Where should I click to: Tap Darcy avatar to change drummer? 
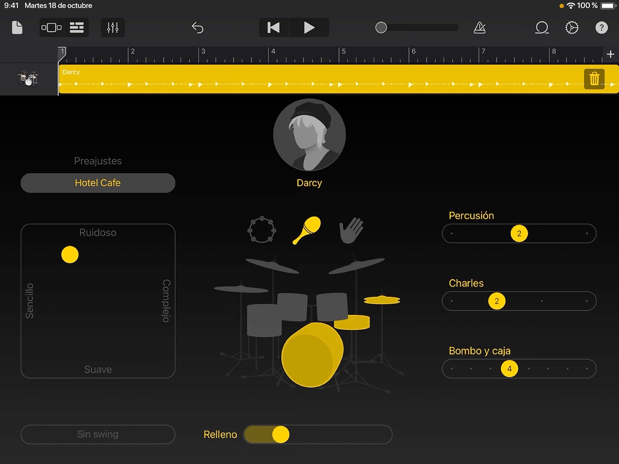coord(309,135)
